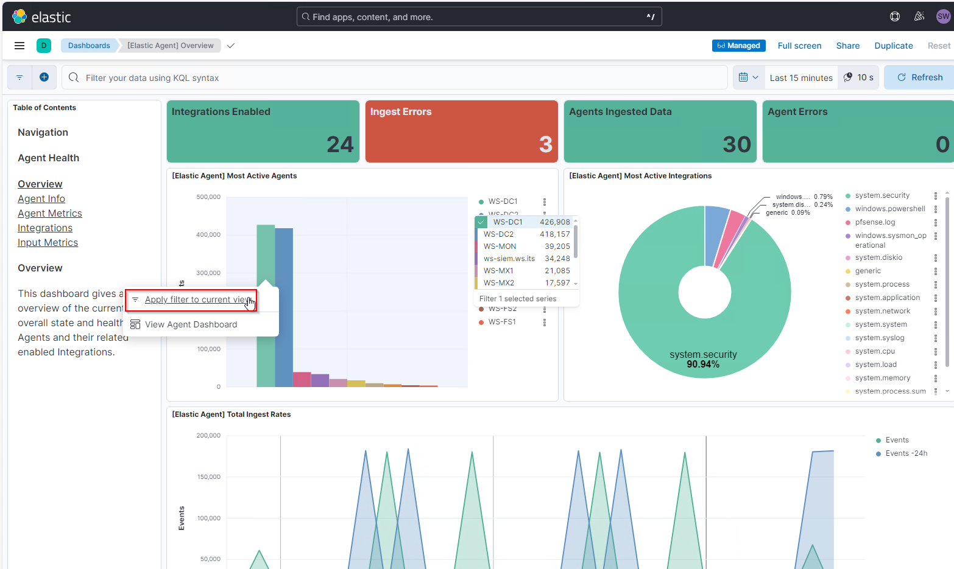The height and width of the screenshot is (569, 954).
Task: Click the search magnifier in KQL bar
Action: 74,77
